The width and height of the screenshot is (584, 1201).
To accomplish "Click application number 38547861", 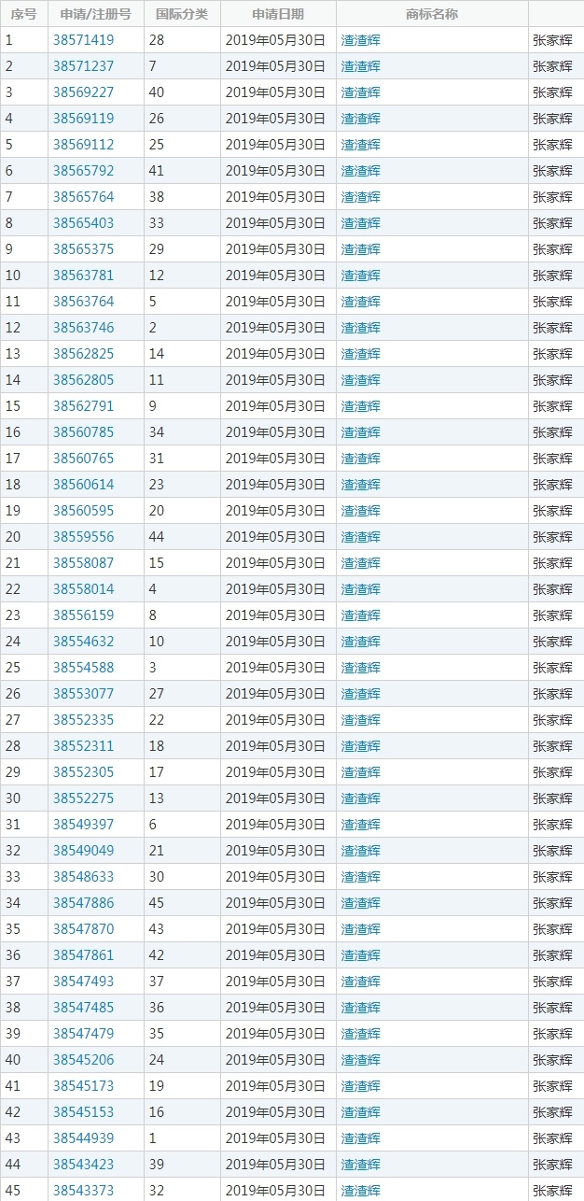I will [83, 955].
